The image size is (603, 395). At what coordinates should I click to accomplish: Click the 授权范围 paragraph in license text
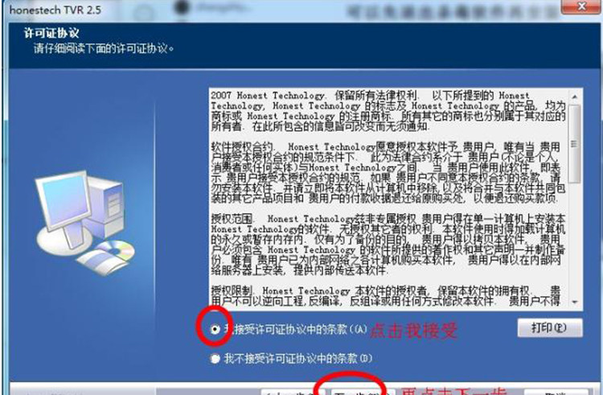(388, 245)
